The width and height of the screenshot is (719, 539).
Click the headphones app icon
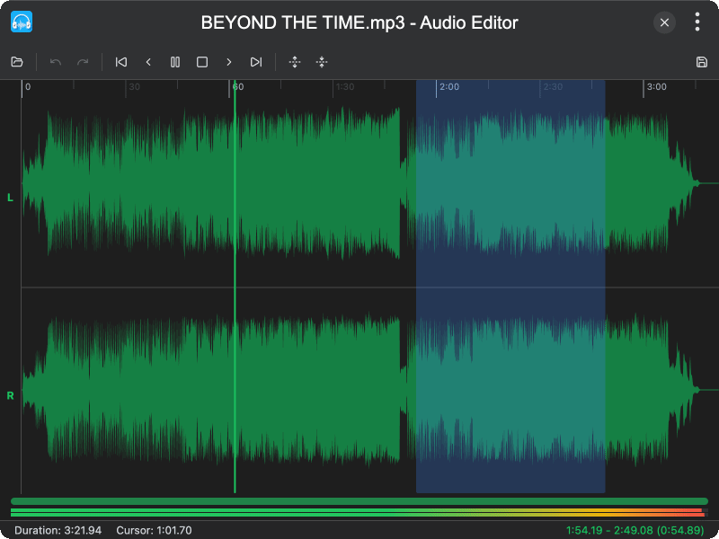(x=22, y=22)
